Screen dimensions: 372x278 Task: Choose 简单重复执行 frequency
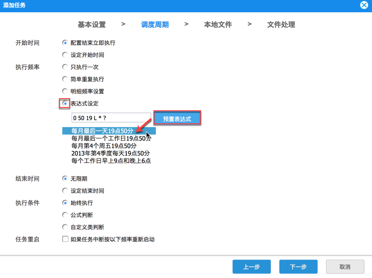point(65,79)
